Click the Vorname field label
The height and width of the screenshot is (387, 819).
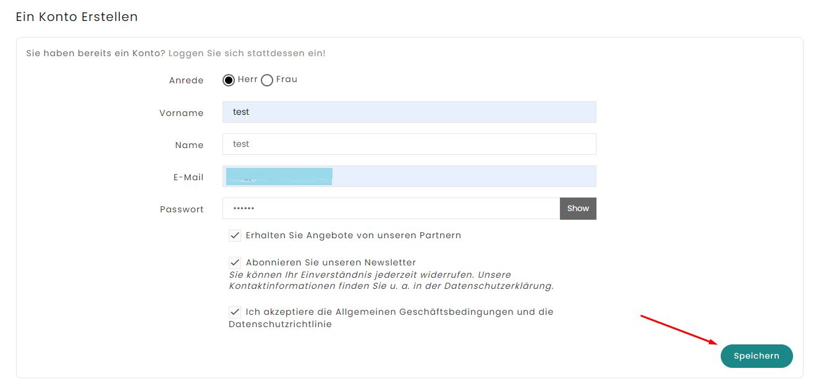point(181,113)
